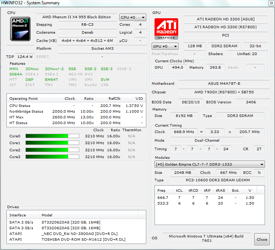This screenshot has height=250, width=275.
Task: Click the SSE4A feature label
Action: 16,74
